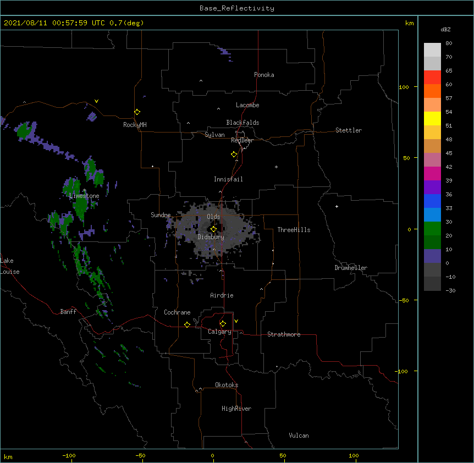Click the km label at bottom left

8,457
